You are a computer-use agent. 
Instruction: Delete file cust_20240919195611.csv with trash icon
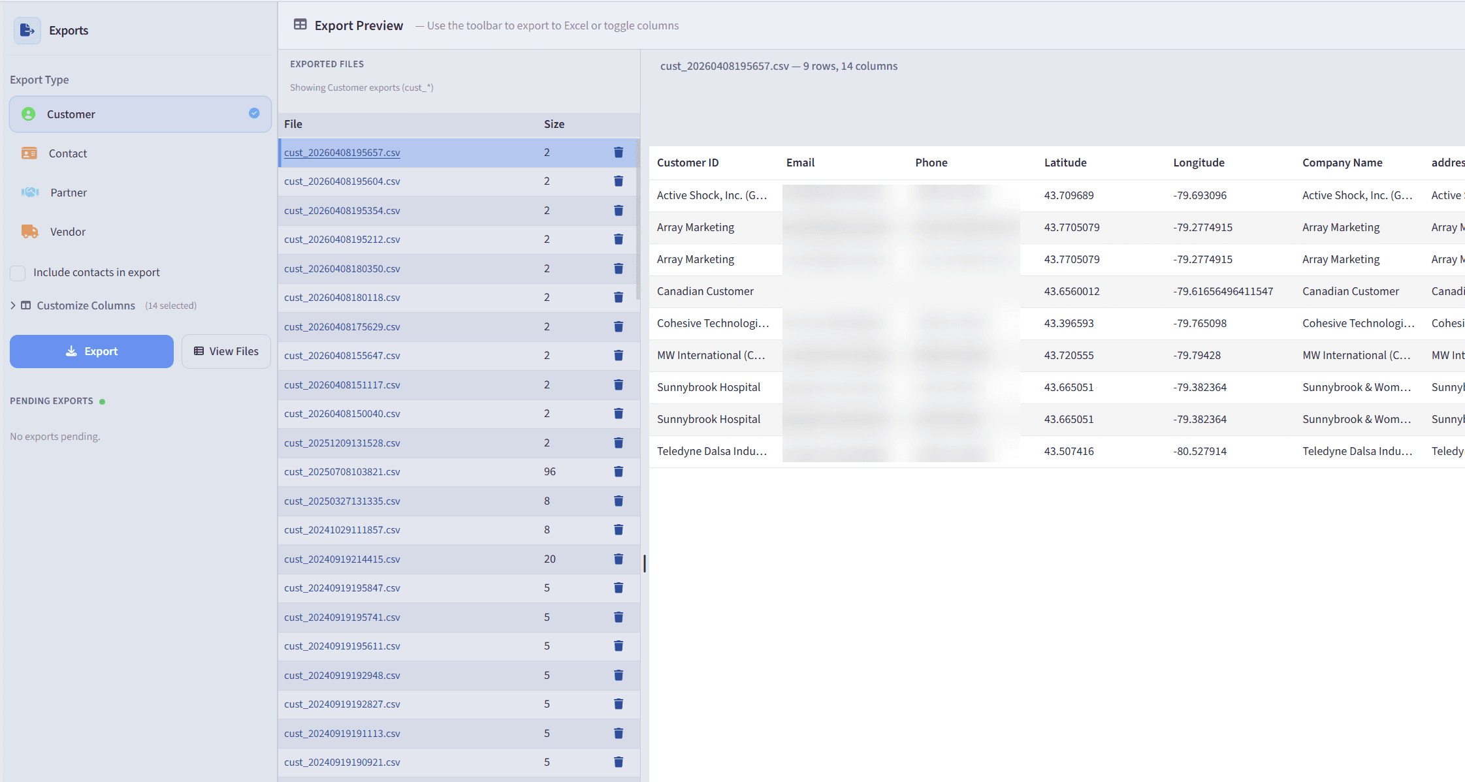[619, 646]
